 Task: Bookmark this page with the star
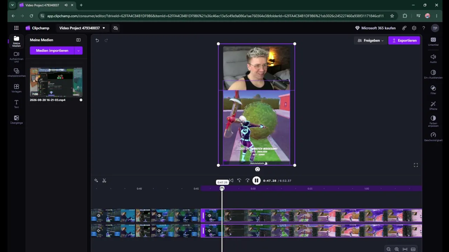[392, 16]
